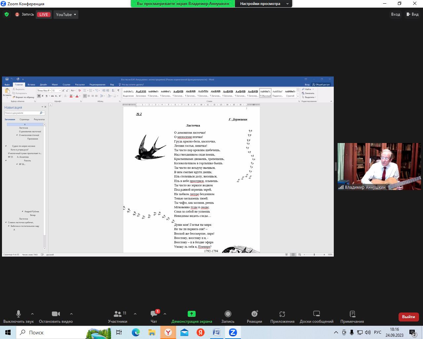
Task: Toggle Bold formatting in Word
Action: click(39, 96)
